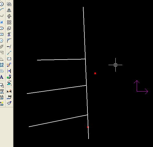Select the Trim scissors tool

(9, 34)
